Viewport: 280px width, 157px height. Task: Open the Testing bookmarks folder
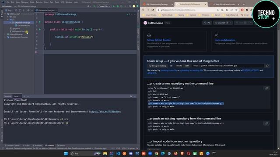179,15
